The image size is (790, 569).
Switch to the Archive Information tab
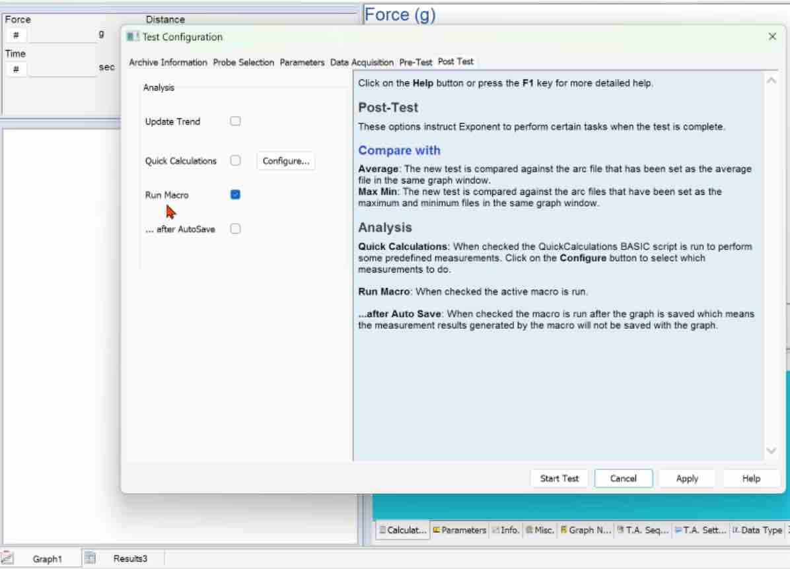[167, 62]
